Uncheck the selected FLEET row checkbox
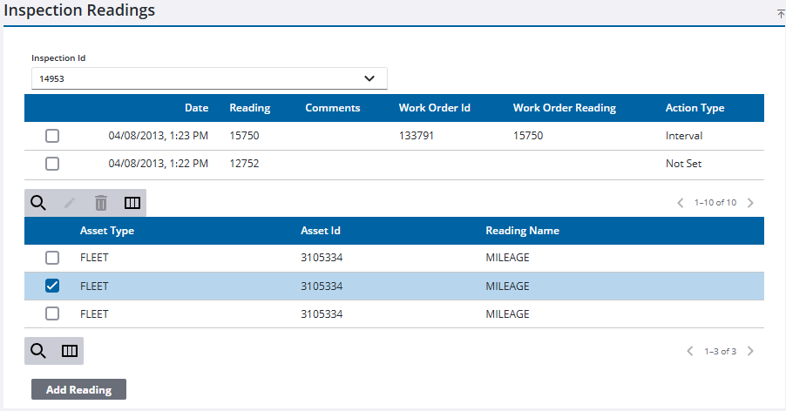Image resolution: width=786 pixels, height=411 pixels. pyautogui.click(x=52, y=286)
